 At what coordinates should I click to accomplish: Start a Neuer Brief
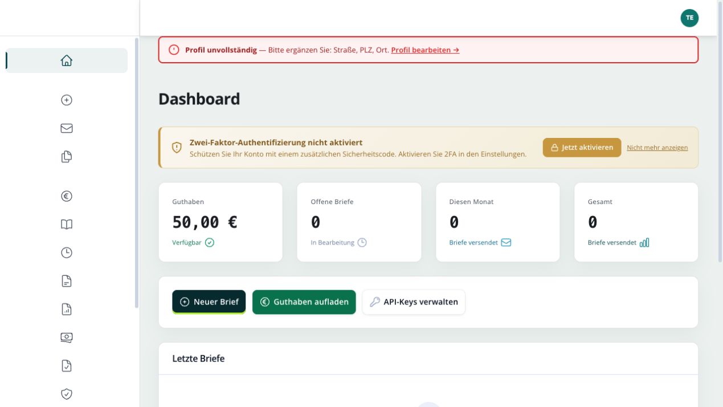209,302
